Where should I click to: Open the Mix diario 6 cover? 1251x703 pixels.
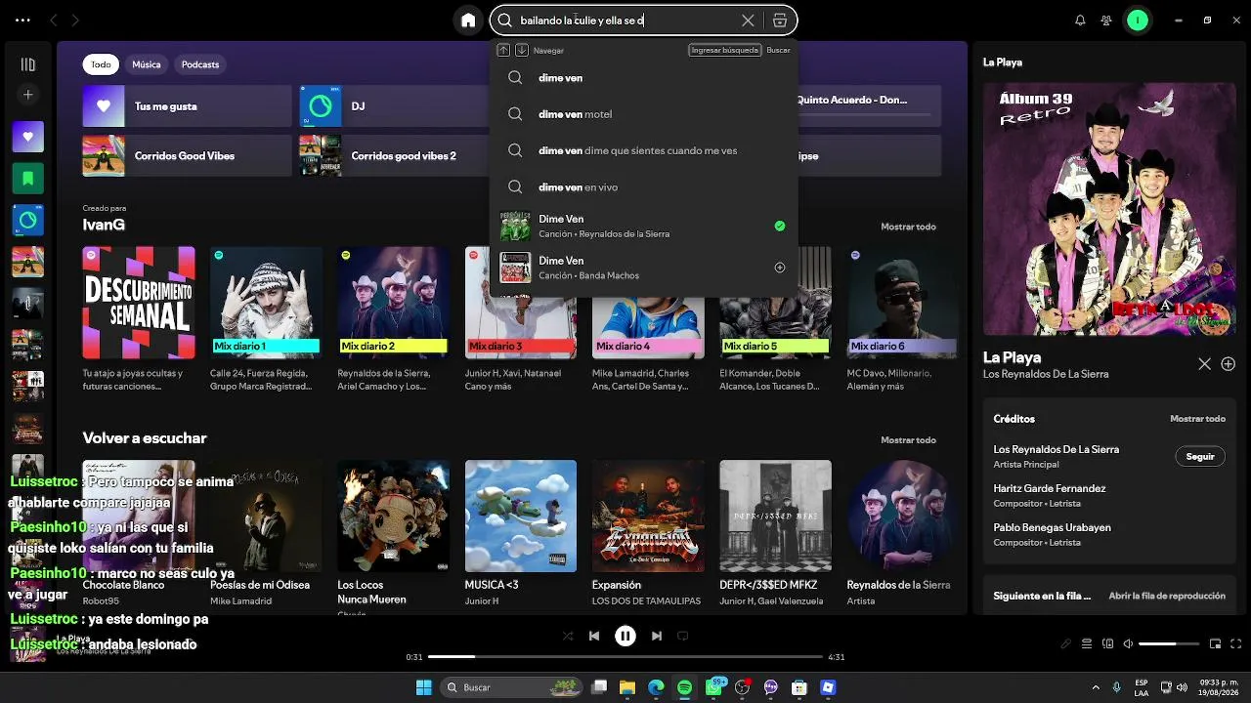tap(902, 303)
